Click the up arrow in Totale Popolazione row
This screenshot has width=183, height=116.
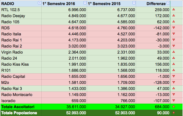tap(174, 112)
